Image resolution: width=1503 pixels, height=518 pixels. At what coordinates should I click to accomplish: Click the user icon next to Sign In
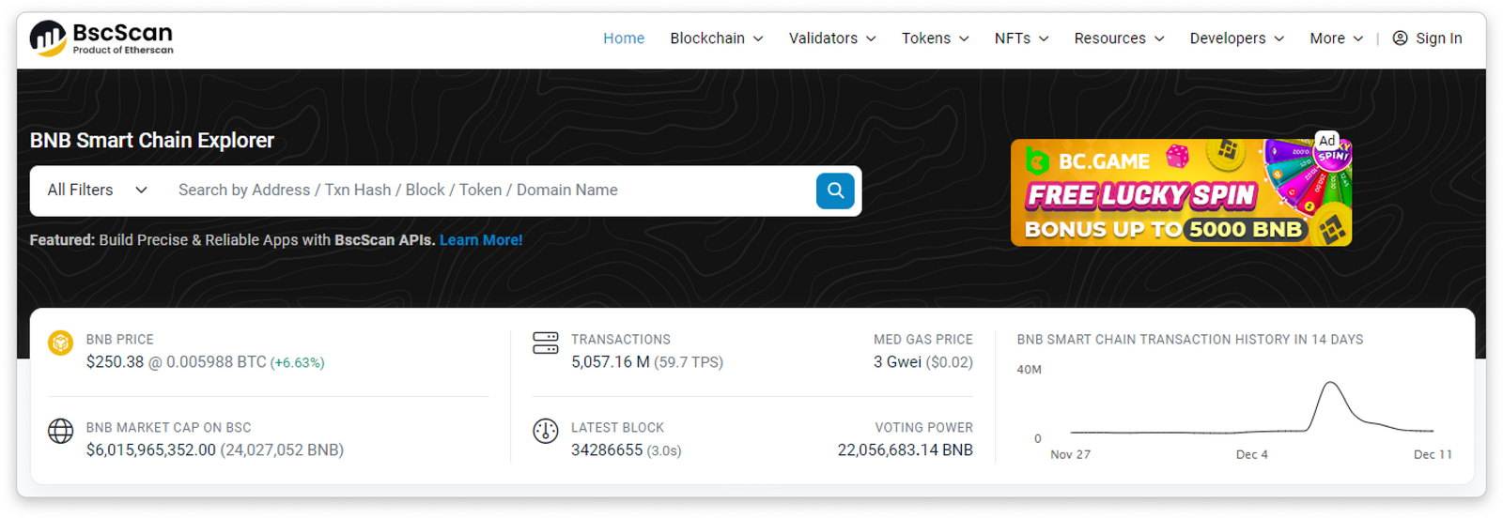point(1400,38)
